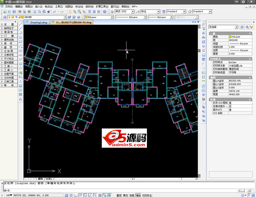
Task: Select the Erase tool in modify toolbar
Action: (x=204, y=24)
